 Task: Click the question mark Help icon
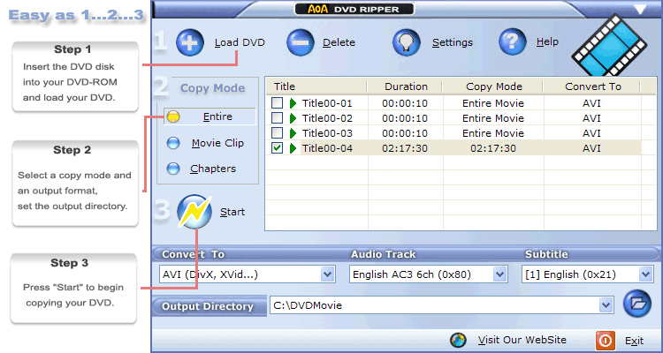coord(513,41)
